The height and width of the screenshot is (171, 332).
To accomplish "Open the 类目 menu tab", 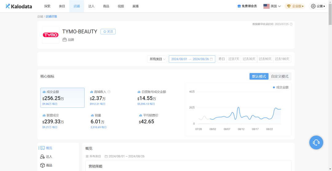I will click(x=62, y=6).
